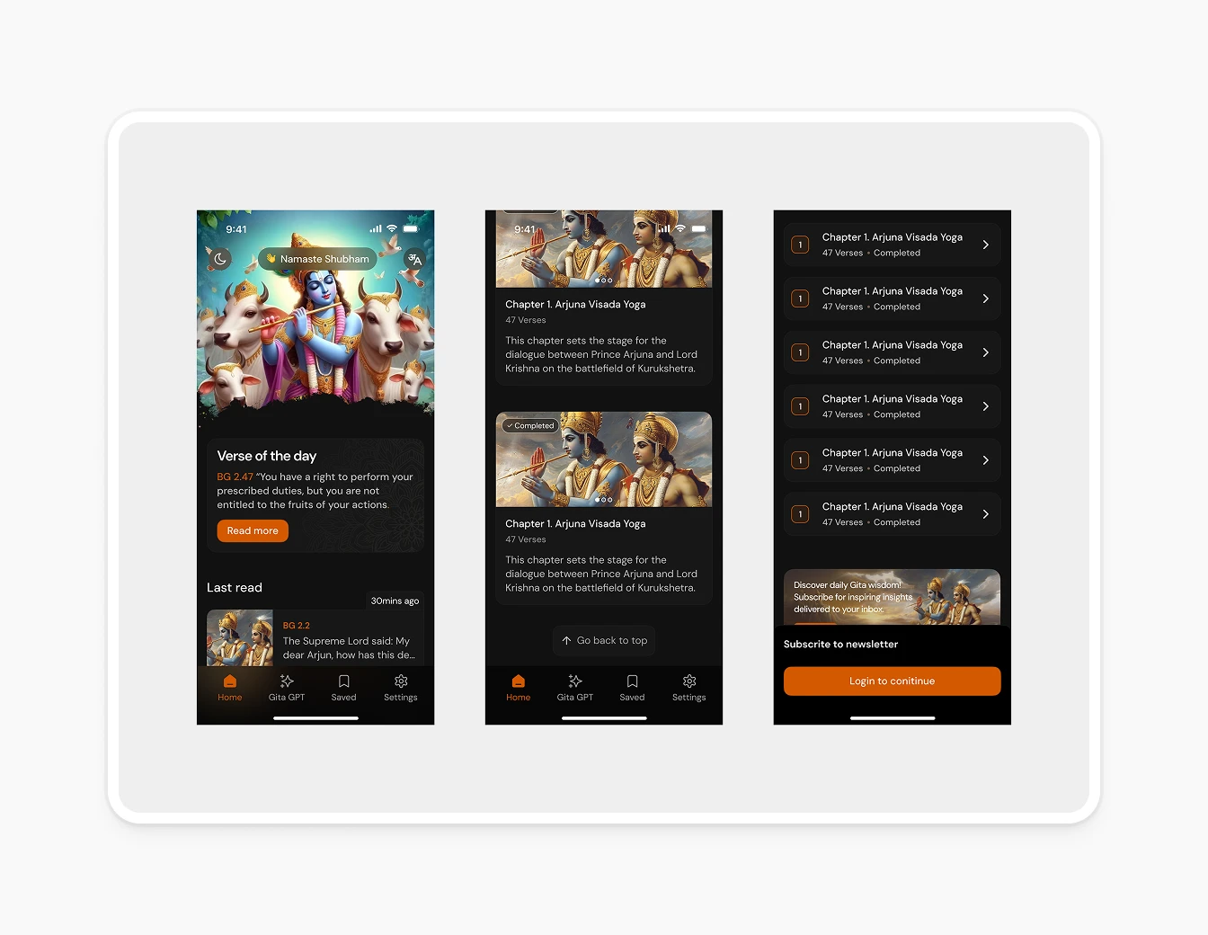Open the Last read BG 2.2 thumbnail
The image size is (1208, 935).
[239, 637]
